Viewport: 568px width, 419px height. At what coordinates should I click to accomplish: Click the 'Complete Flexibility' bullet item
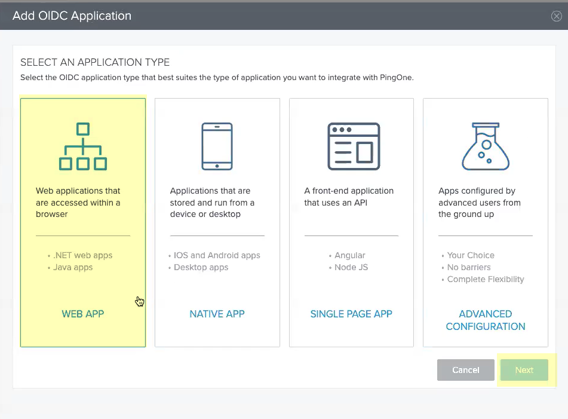pos(486,279)
